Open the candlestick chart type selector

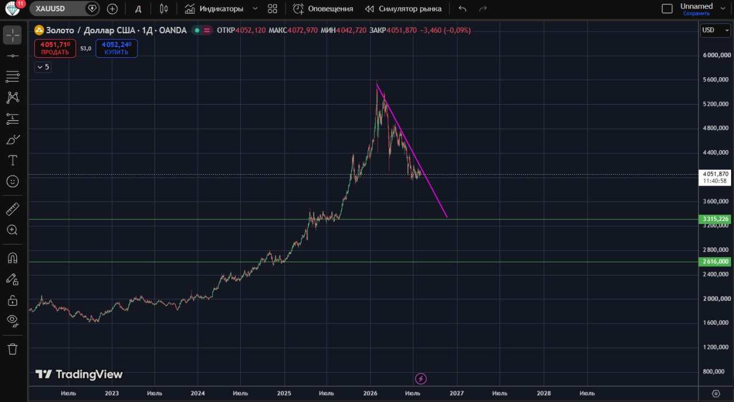pyautogui.click(x=164, y=9)
